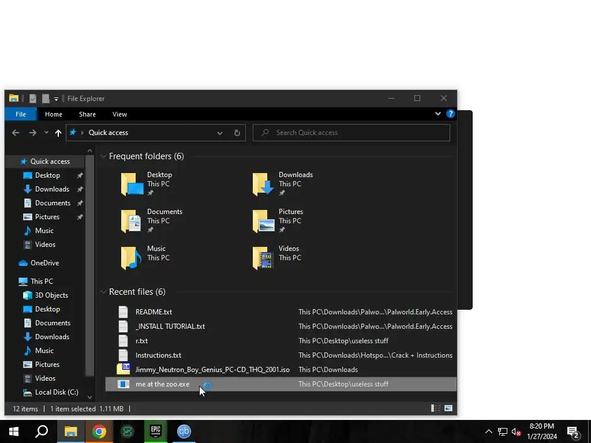591x443 pixels.
Task: Select me at the zoo.exe
Action: click(x=280, y=384)
